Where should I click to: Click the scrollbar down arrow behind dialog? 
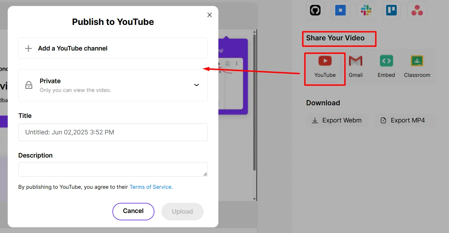[255, 199]
